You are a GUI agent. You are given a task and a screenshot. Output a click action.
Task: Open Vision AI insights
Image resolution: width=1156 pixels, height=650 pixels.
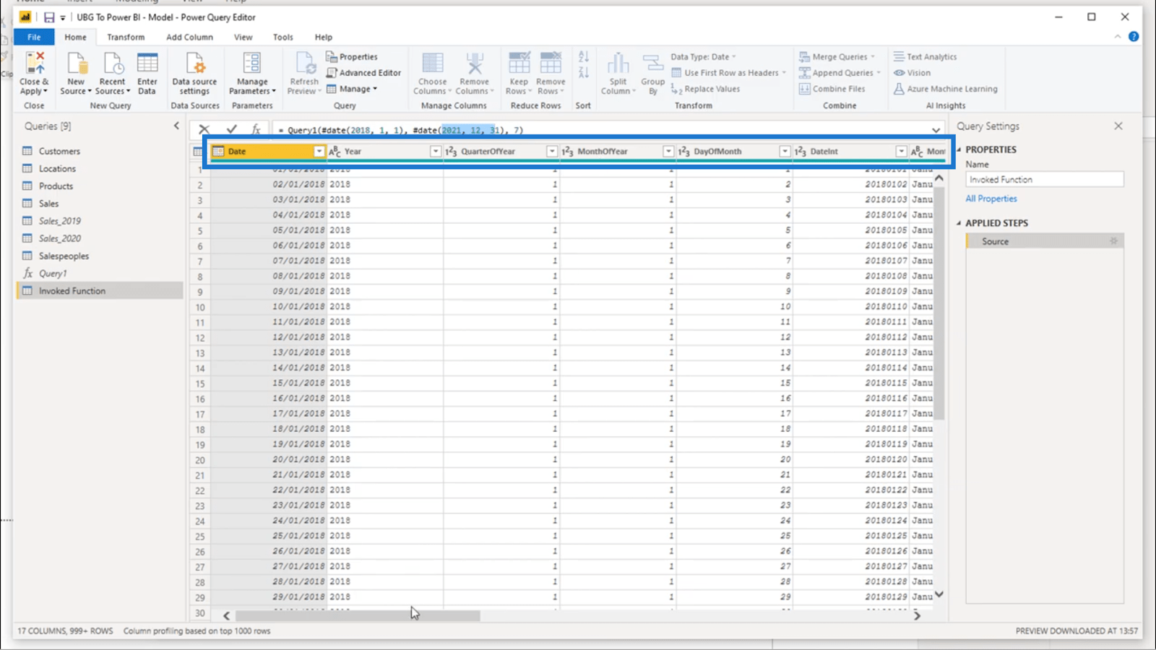click(x=912, y=73)
